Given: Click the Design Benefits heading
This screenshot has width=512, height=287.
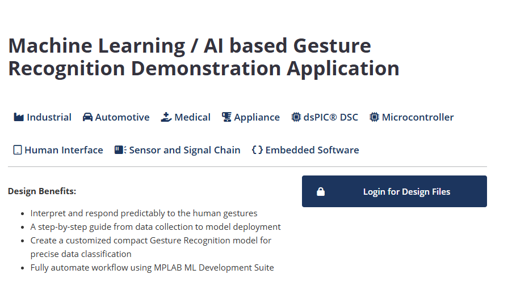Looking at the screenshot, I should [42, 191].
